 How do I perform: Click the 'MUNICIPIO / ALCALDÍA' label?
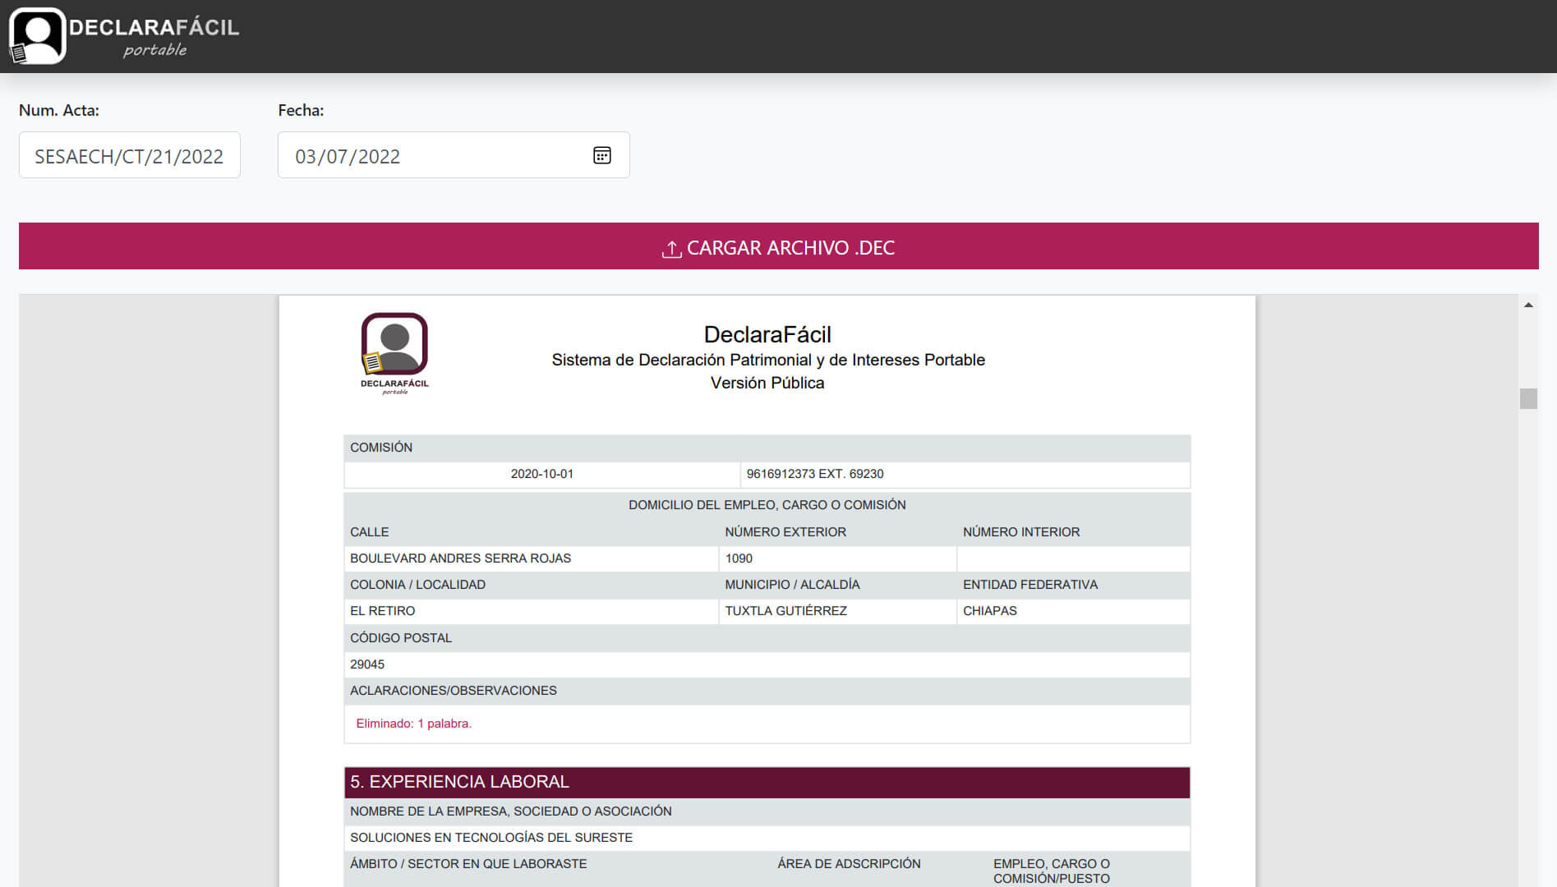(792, 585)
